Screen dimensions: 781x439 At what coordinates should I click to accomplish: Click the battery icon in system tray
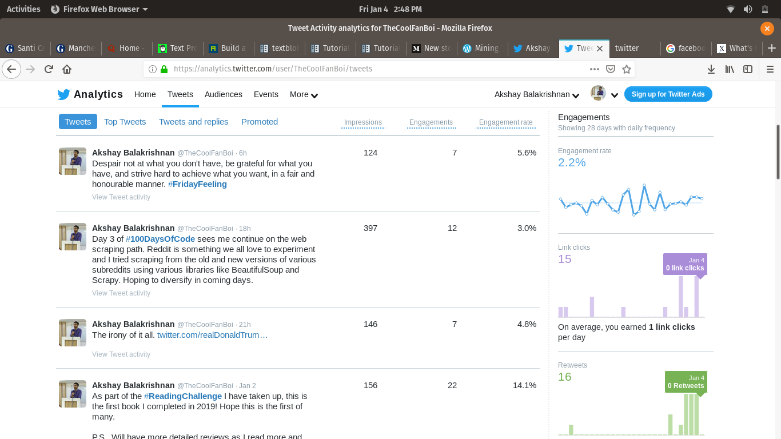(x=765, y=9)
